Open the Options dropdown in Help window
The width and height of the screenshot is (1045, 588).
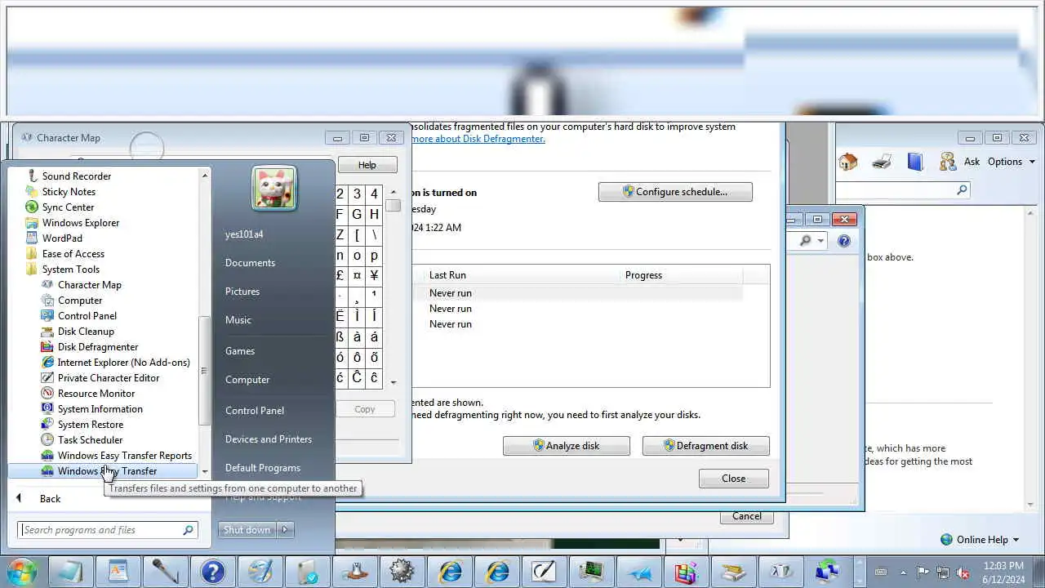point(1011,162)
